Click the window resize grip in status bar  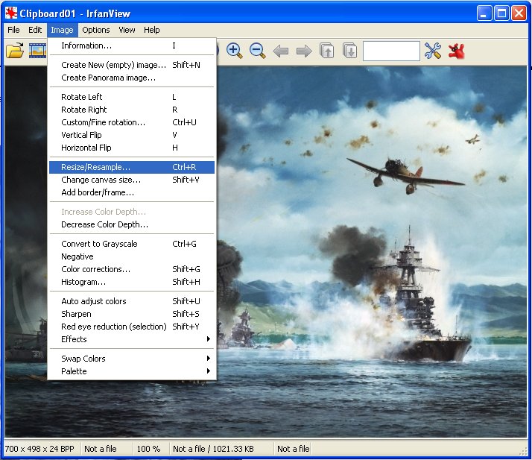tap(524, 451)
